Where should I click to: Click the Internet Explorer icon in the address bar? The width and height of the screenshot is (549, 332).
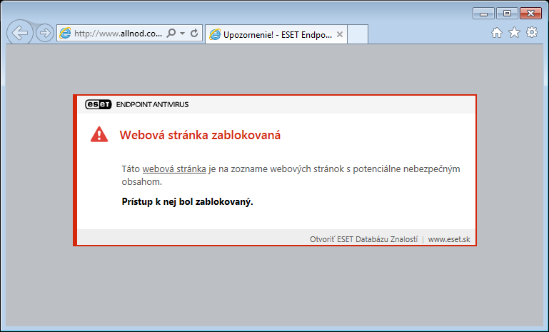pyautogui.click(x=65, y=34)
